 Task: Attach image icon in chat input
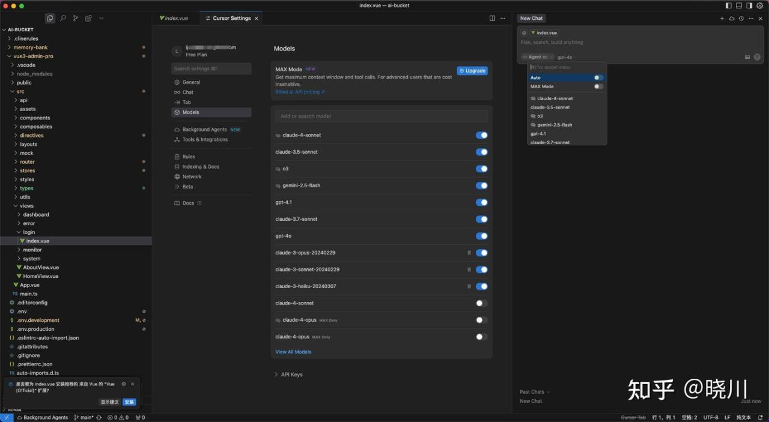point(747,57)
